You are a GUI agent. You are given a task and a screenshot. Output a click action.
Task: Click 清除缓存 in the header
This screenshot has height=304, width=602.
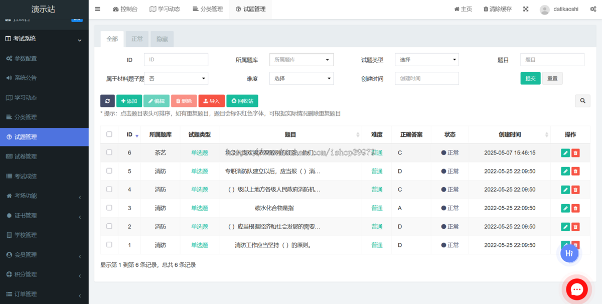click(498, 9)
